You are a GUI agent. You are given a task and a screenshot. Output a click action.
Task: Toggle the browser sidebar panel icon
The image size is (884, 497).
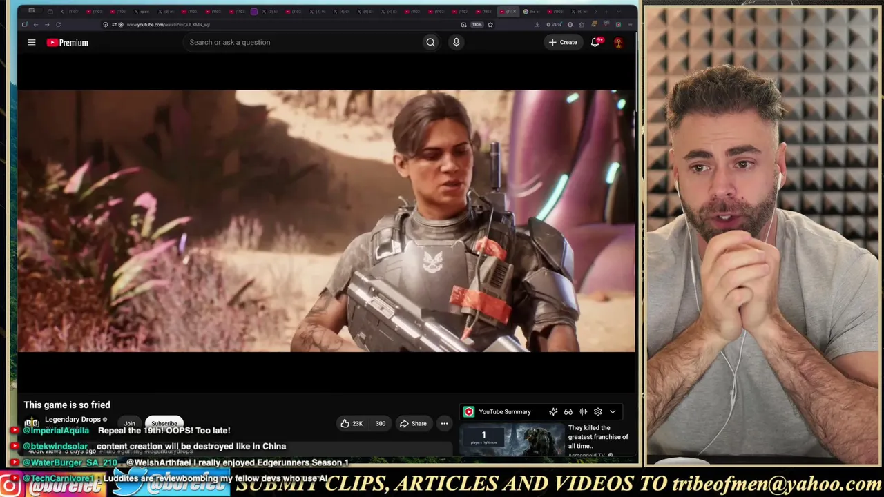click(x=25, y=25)
